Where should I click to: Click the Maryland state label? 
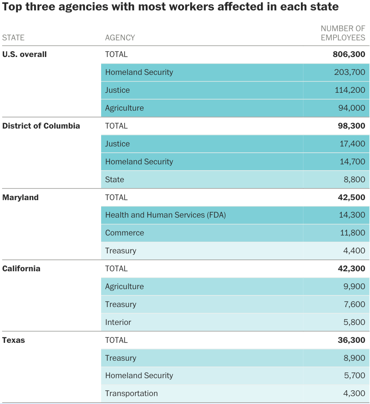pos(20,198)
